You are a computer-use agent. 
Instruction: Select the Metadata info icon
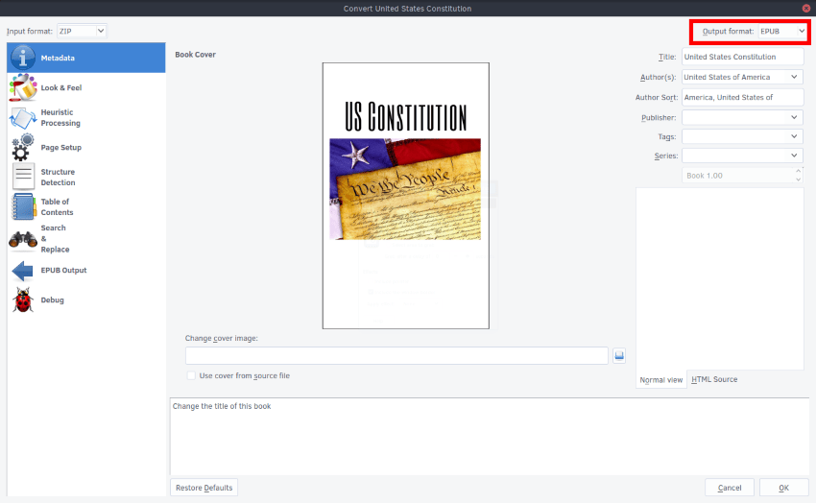23,59
